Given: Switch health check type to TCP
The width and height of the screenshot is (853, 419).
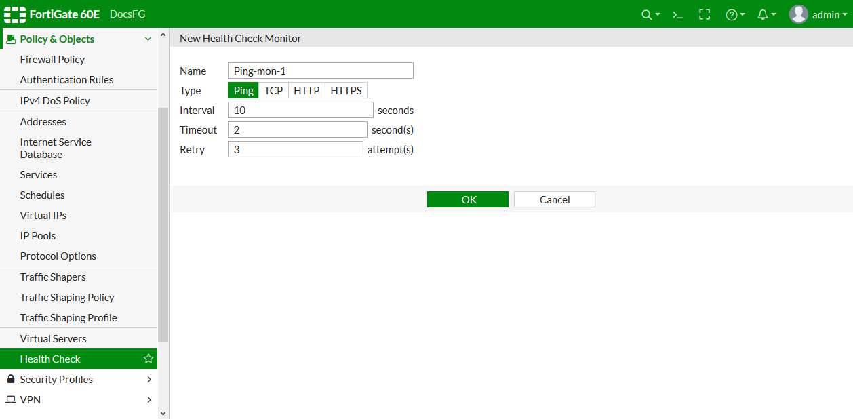Looking at the screenshot, I should click(x=273, y=89).
